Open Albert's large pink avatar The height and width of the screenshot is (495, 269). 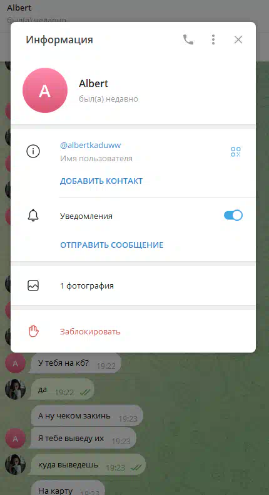click(x=45, y=90)
